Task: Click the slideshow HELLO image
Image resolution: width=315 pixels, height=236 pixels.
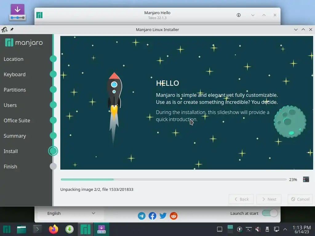Action: (187, 103)
